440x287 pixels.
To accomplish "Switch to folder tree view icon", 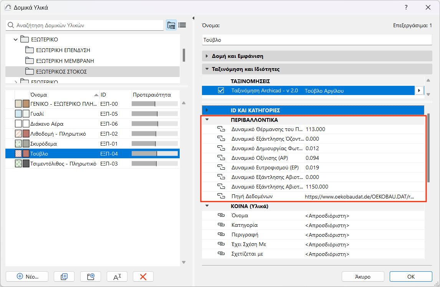I will point(171,25).
